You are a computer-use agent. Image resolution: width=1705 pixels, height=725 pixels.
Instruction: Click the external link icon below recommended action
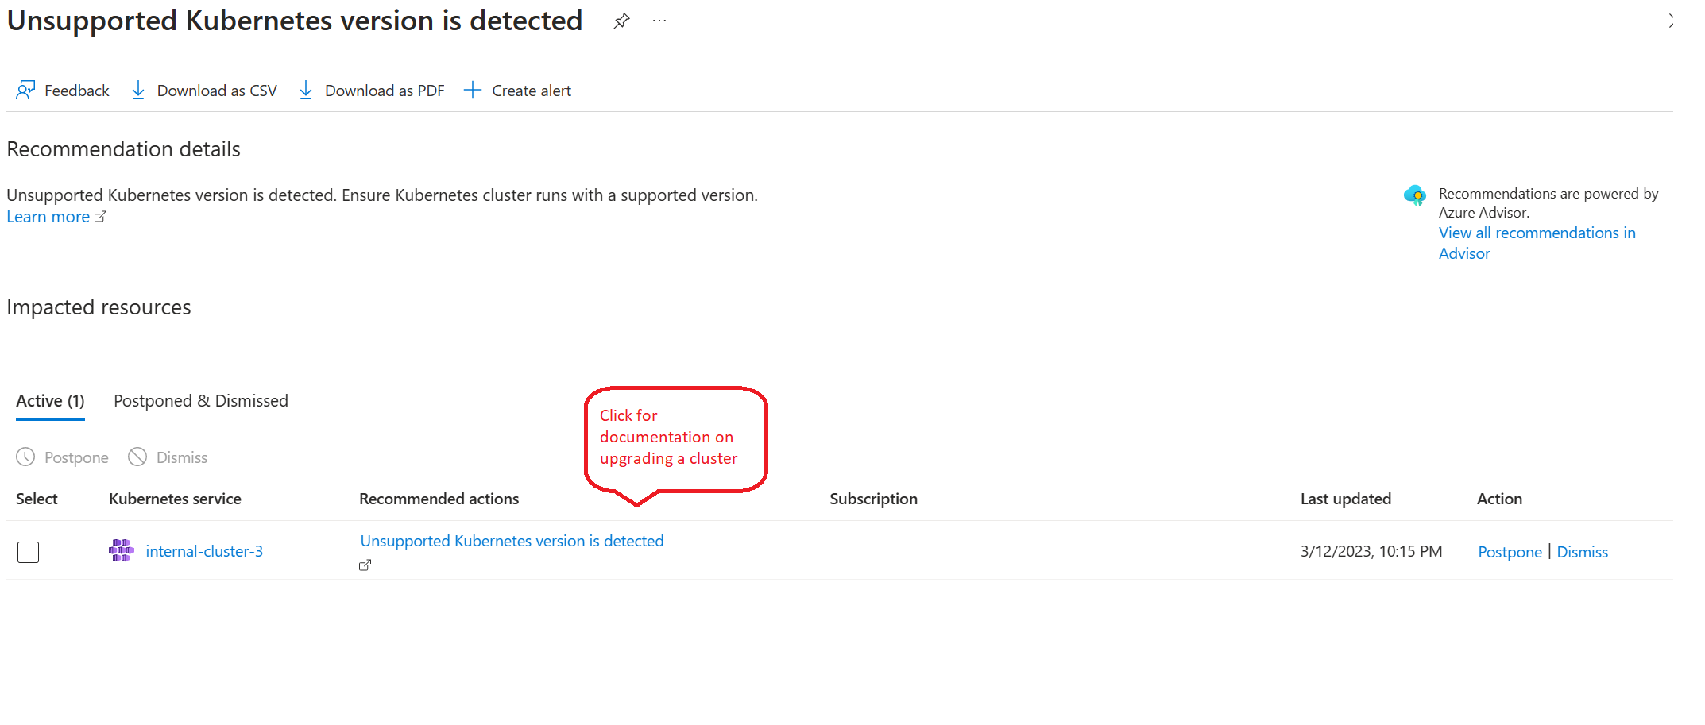[x=365, y=565]
